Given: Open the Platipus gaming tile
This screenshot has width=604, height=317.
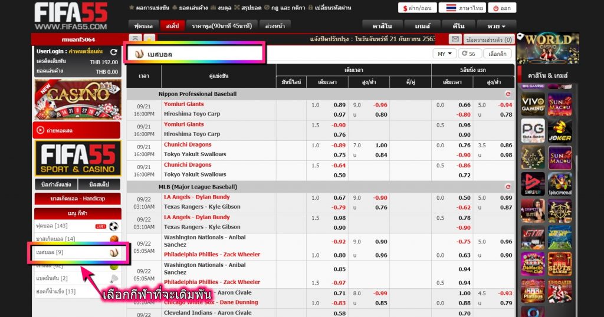Looking at the screenshot, I should 533,290.
